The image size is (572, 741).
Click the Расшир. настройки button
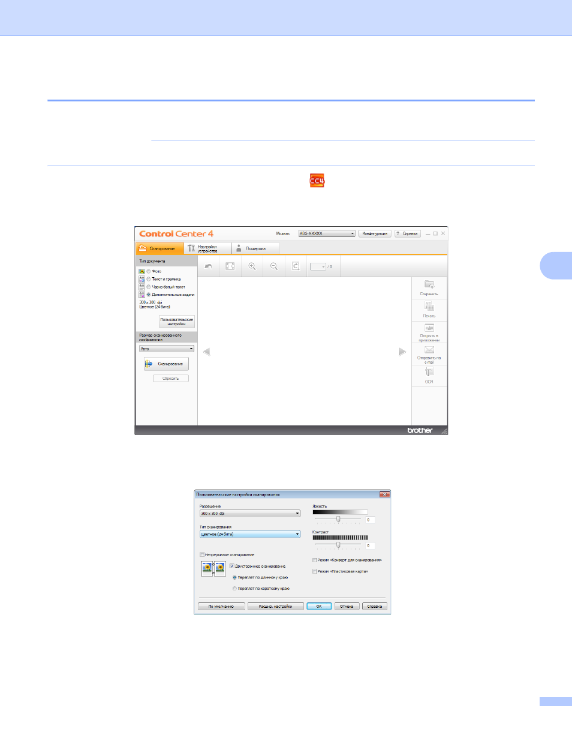pos(276,606)
